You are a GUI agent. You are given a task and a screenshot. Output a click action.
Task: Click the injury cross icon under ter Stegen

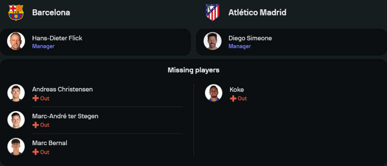pyautogui.click(x=36, y=125)
